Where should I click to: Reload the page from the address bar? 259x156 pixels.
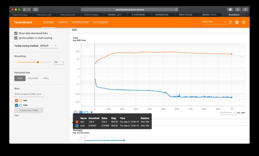(x=176, y=10)
